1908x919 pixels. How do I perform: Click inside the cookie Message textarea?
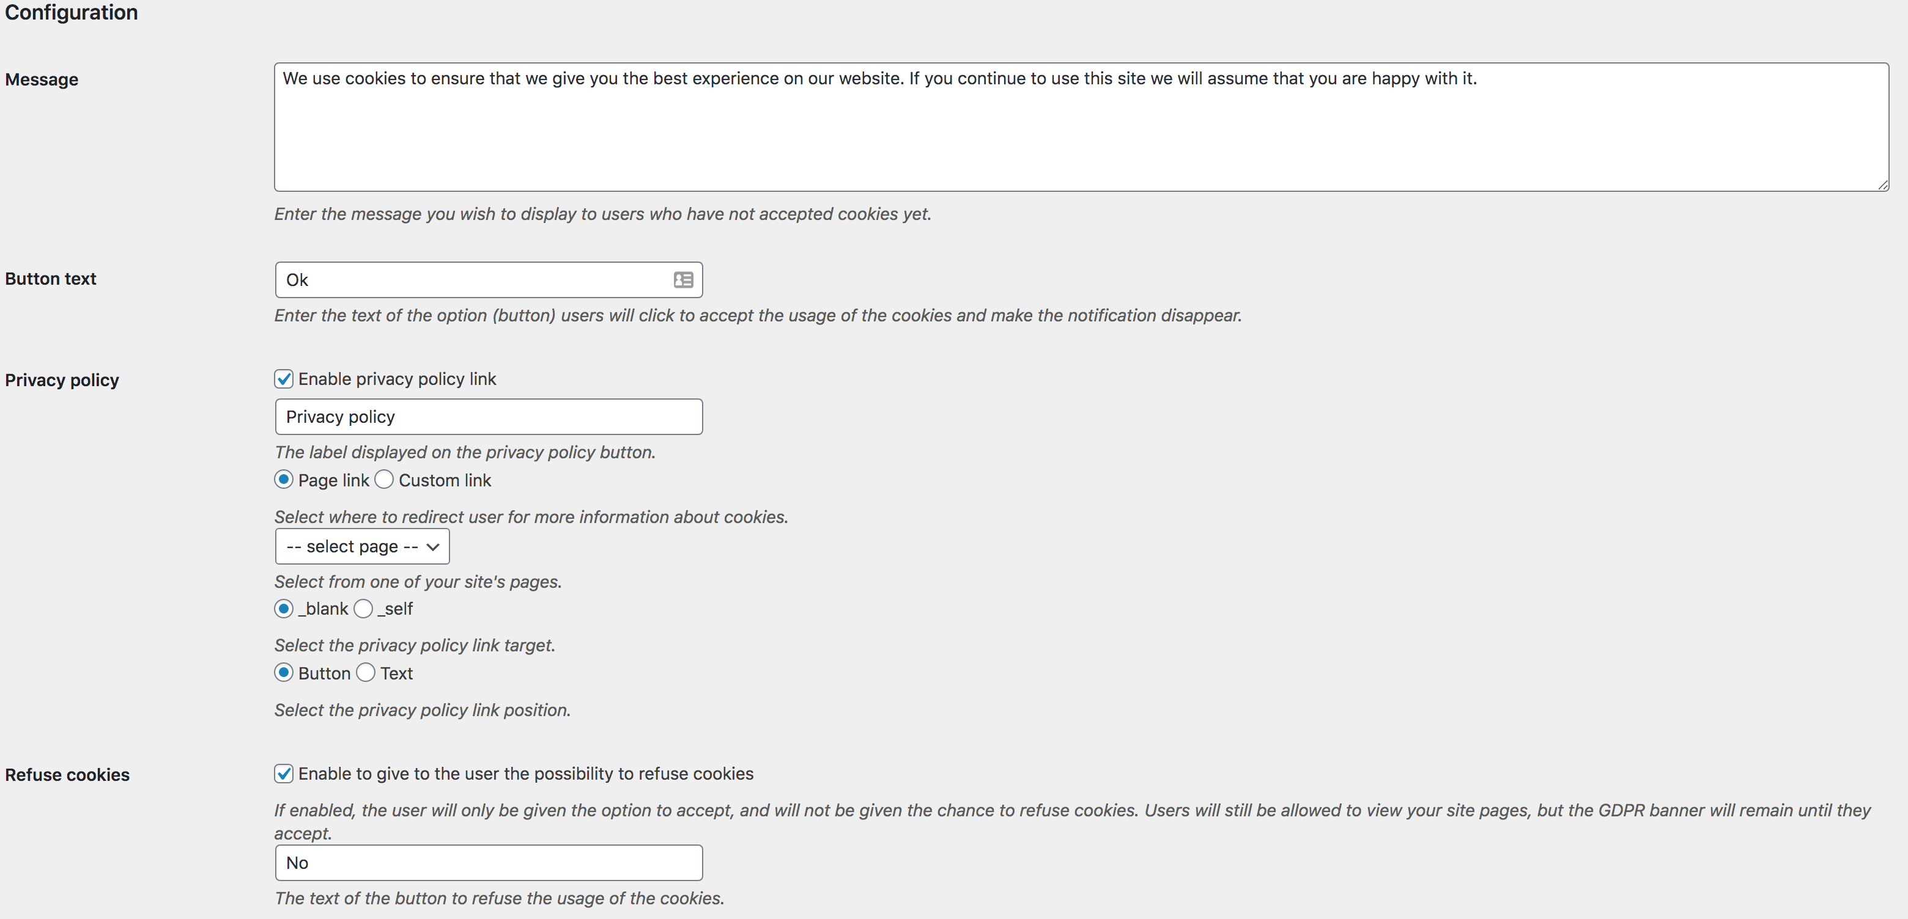point(1081,133)
